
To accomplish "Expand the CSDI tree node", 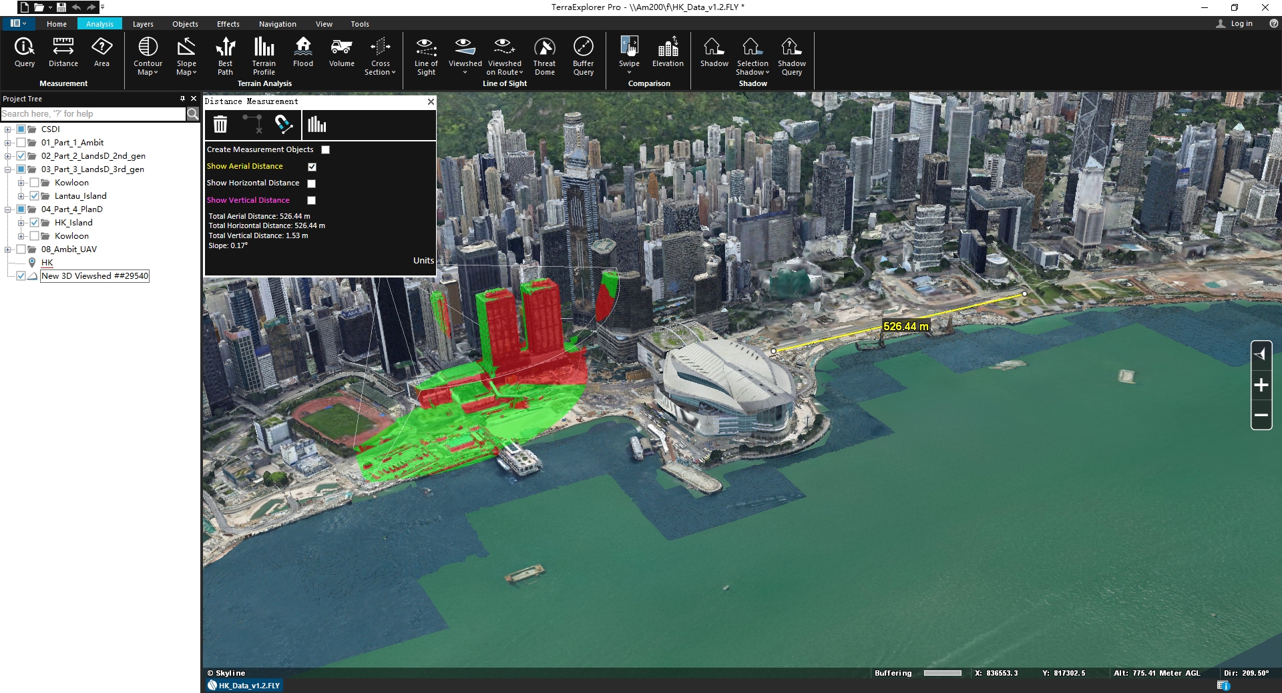I will (7, 129).
